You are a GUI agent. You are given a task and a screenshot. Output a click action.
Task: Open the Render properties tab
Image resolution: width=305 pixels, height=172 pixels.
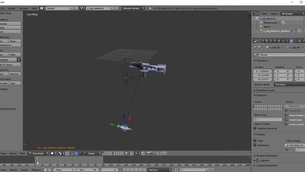click(x=262, y=41)
